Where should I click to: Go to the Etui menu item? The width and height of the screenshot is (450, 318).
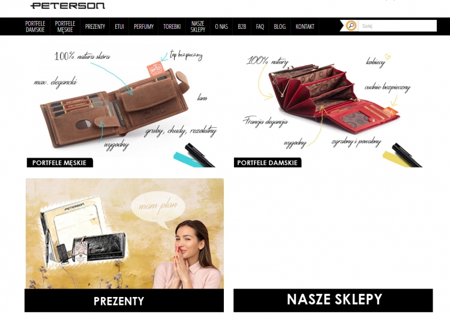[119, 26]
